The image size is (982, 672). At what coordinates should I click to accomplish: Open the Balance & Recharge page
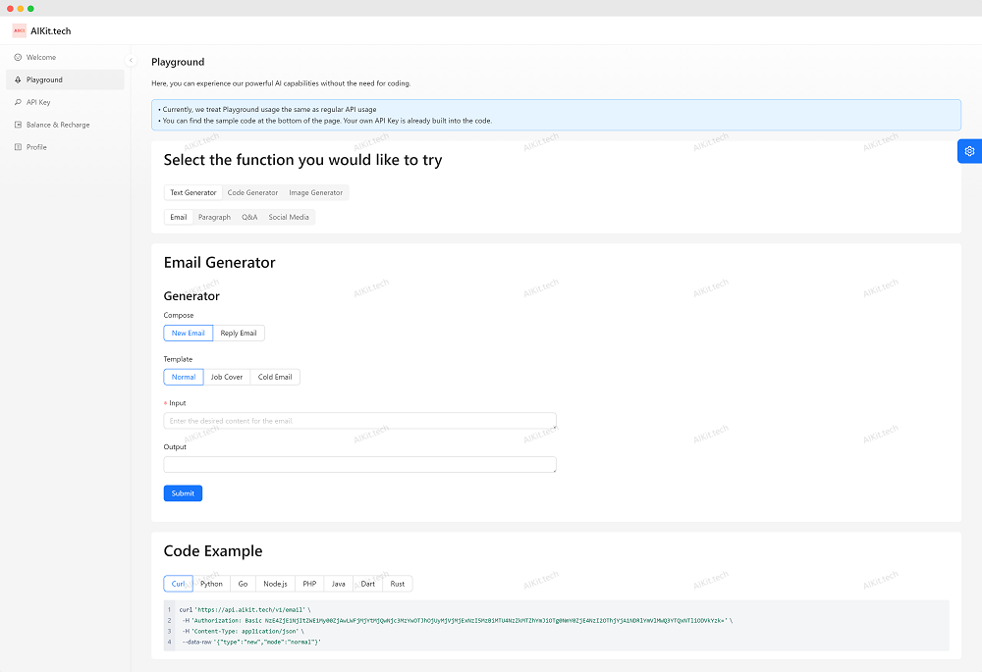pos(58,125)
